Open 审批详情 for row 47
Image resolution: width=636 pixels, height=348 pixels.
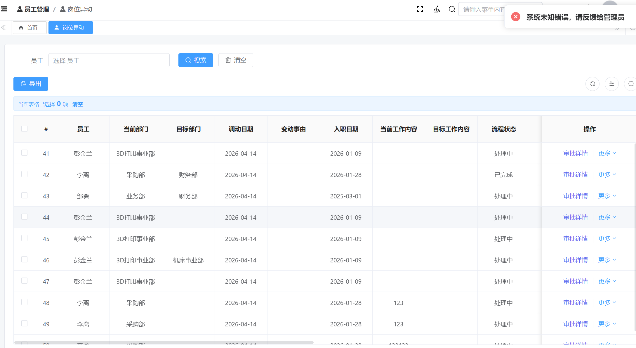point(576,281)
